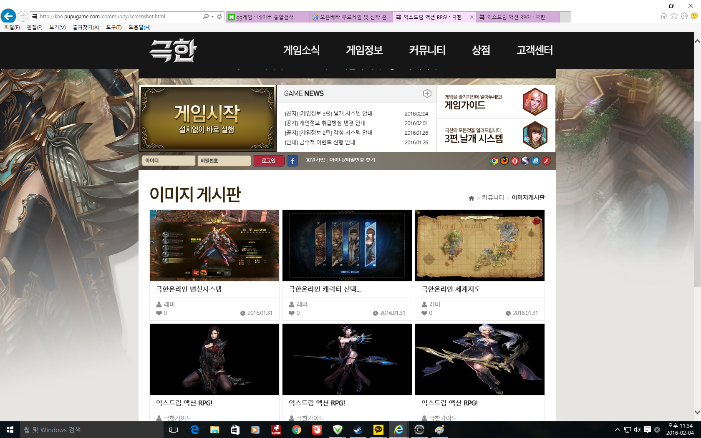Image resolution: width=701 pixels, height=438 pixels.
Task: Open the IE favorites star icon
Action: pos(674,16)
